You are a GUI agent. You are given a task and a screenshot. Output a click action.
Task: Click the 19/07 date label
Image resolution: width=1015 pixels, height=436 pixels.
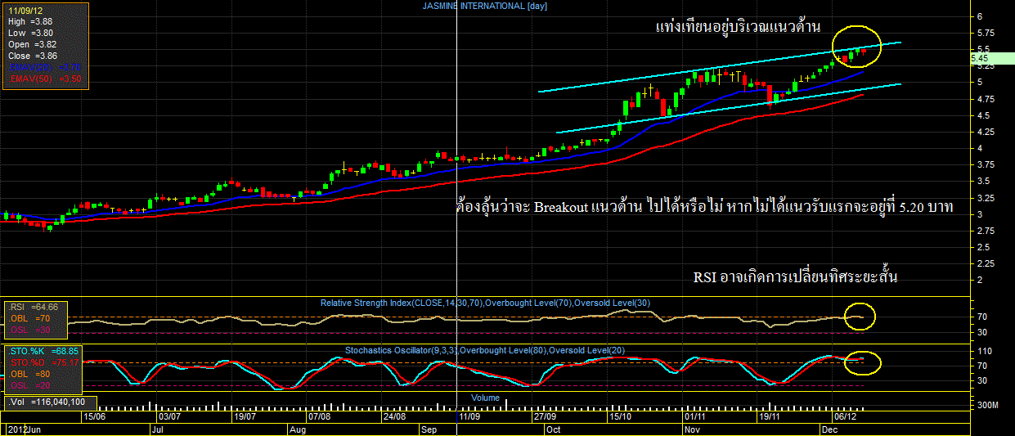[244, 416]
